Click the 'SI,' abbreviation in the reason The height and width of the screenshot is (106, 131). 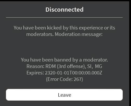[90, 66]
